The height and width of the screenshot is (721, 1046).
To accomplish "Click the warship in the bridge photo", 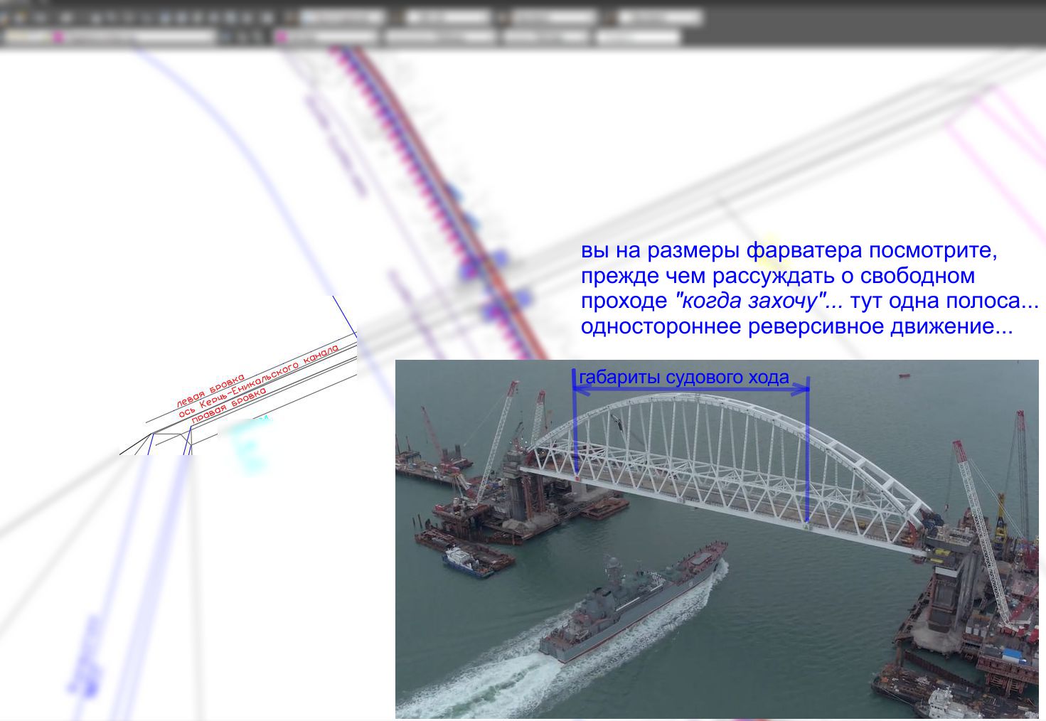I will coord(633,602).
